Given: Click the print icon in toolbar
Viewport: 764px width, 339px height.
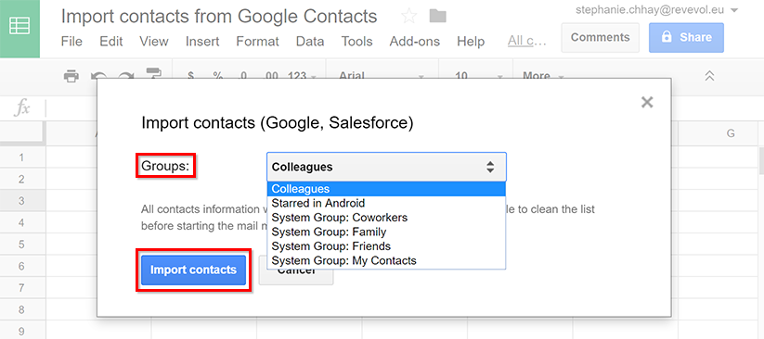Looking at the screenshot, I should pyautogui.click(x=71, y=76).
